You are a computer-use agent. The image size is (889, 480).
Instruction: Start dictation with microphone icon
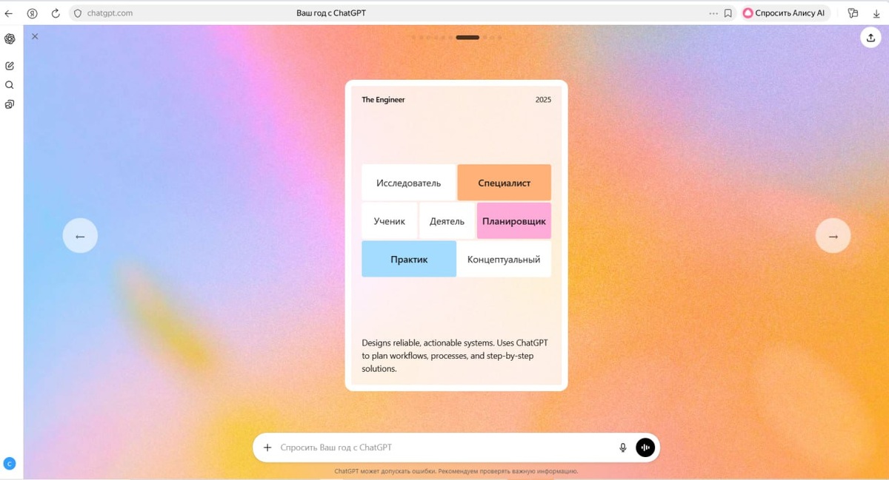tap(623, 447)
